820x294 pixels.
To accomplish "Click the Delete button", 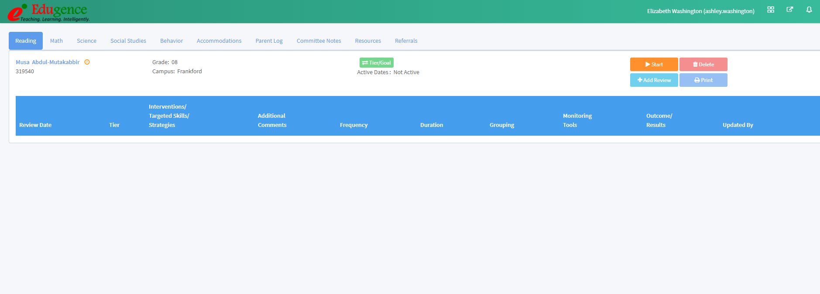I will (x=703, y=65).
